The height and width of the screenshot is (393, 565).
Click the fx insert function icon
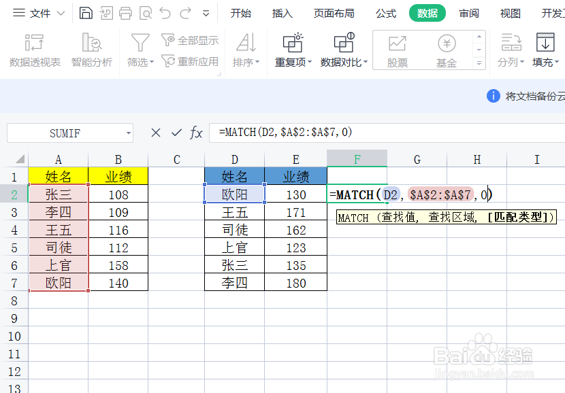tap(196, 133)
